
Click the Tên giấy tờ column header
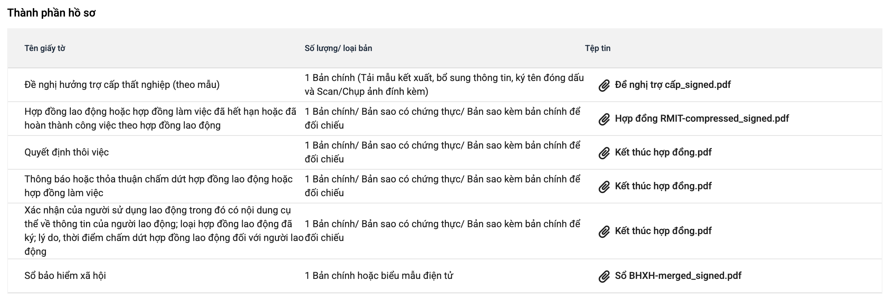point(45,48)
